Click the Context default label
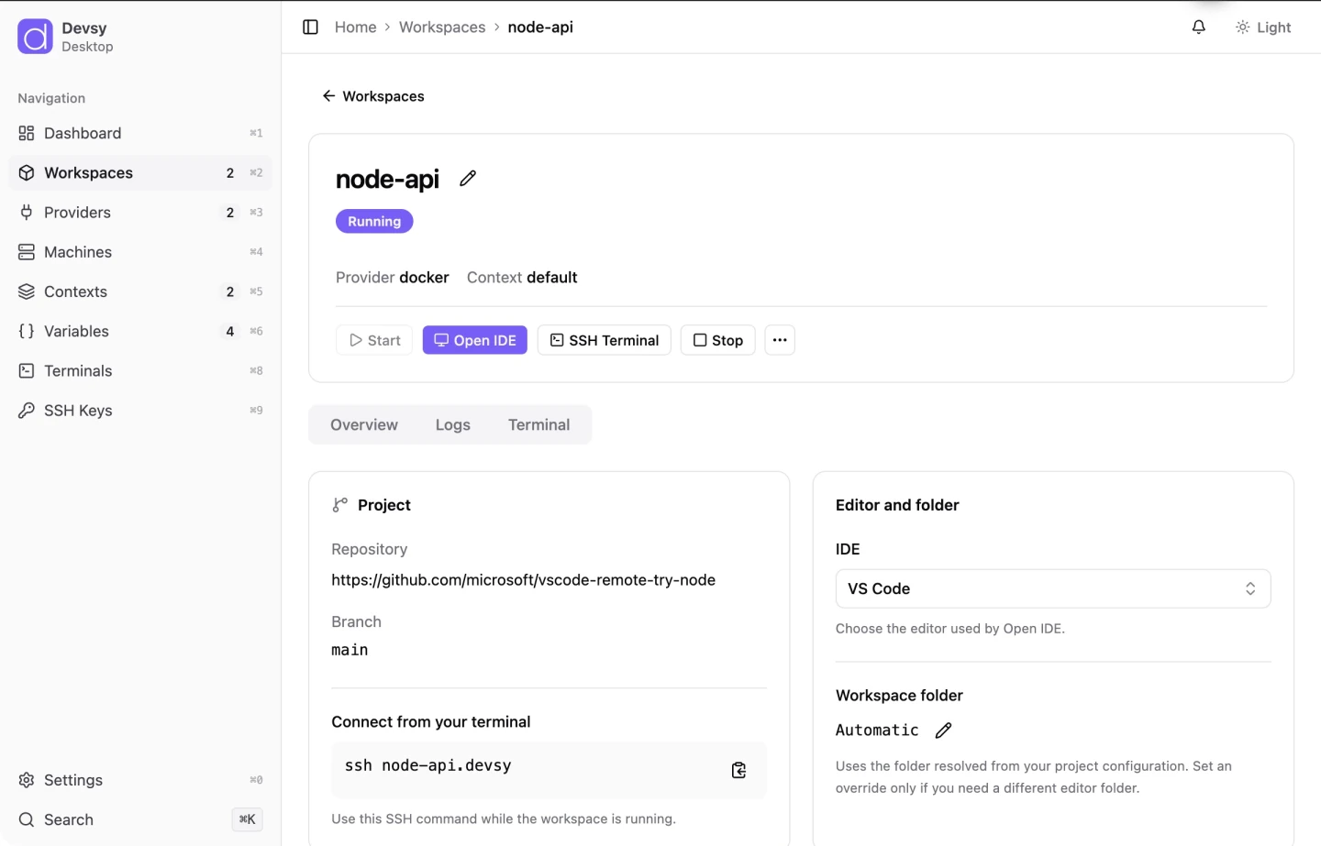The image size is (1321, 846). [x=522, y=278]
